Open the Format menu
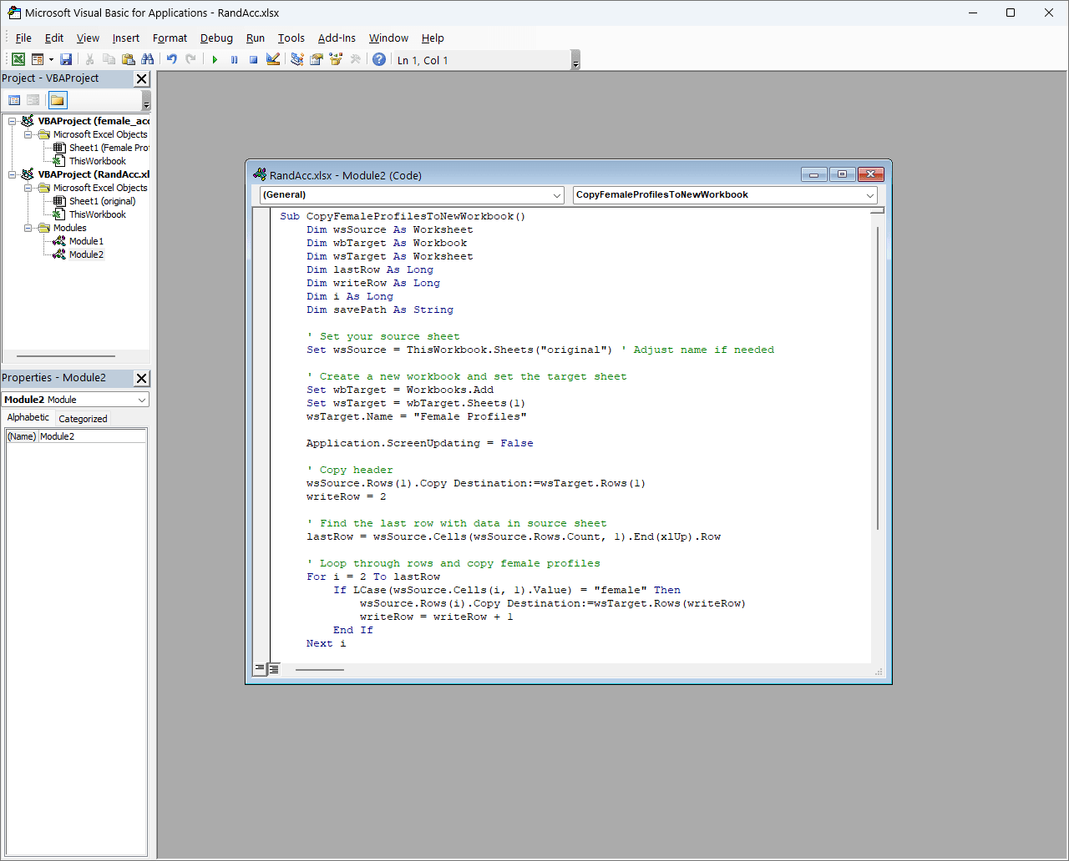Screen dimensions: 1069x861 [170, 38]
